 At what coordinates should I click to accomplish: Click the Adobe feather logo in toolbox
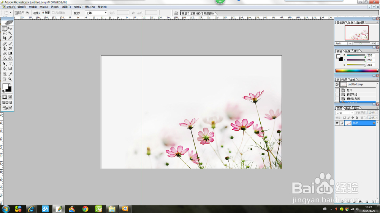(x=8, y=22)
